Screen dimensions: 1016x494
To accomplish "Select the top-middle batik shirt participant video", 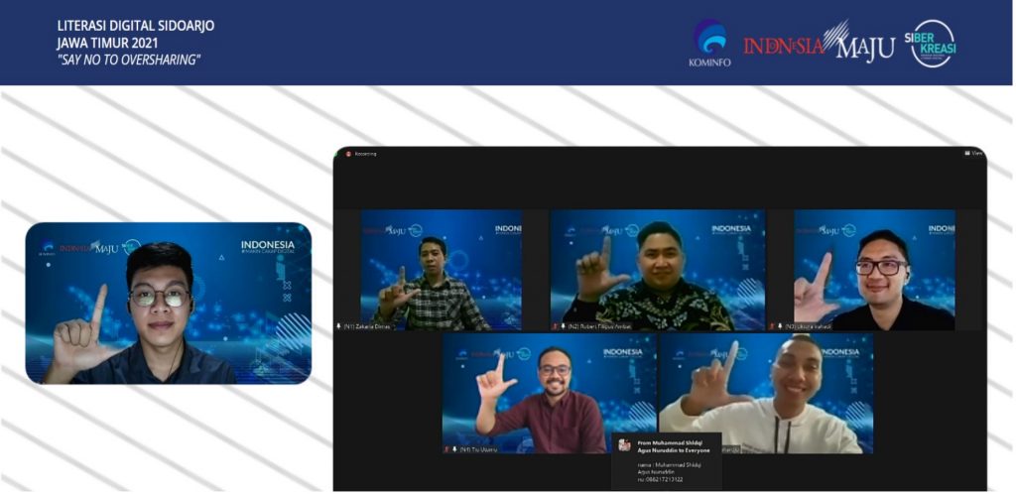I will [658, 269].
